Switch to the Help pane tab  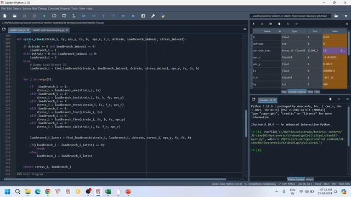pos(284,92)
